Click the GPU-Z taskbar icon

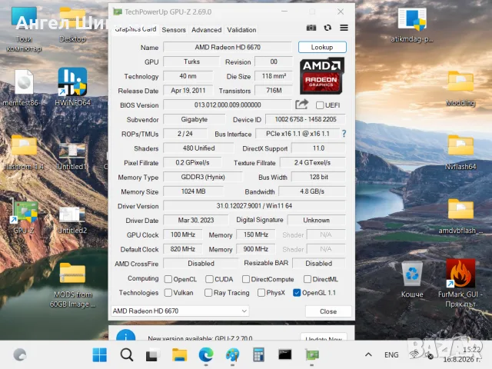tap(312, 355)
